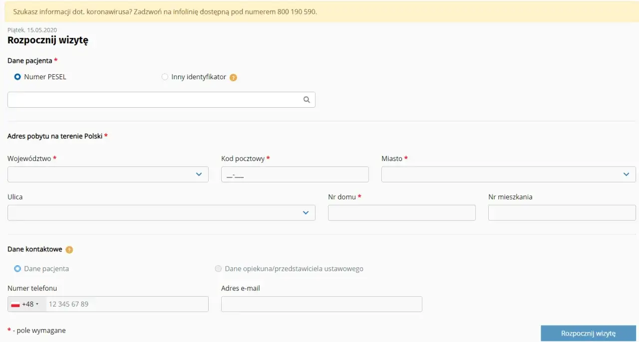The image size is (639, 342).
Task: Click the Adres e-mail text field
Action: click(x=321, y=304)
